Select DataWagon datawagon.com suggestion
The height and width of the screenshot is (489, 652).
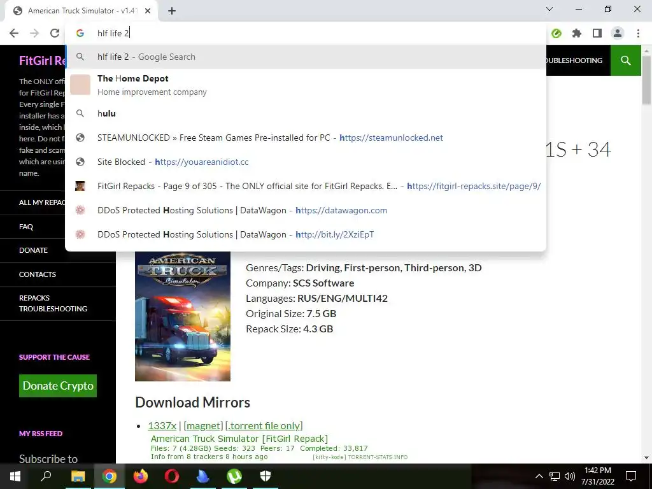[x=306, y=210]
